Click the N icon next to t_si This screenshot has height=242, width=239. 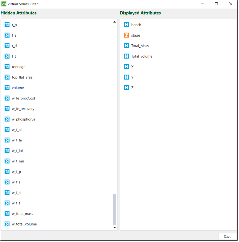(x=7, y=46)
